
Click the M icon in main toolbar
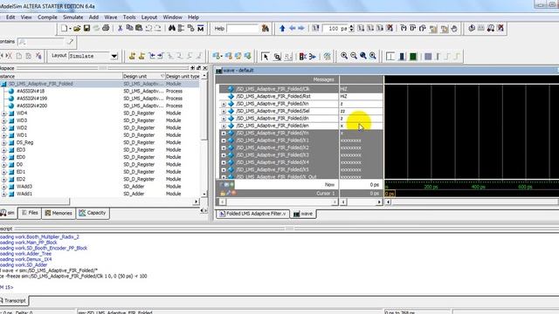coord(201,28)
